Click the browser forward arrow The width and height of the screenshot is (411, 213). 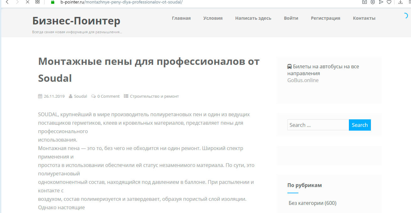tap(17, 2)
